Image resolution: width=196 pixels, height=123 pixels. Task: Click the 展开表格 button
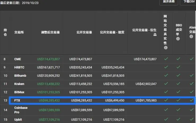click(169, 2)
